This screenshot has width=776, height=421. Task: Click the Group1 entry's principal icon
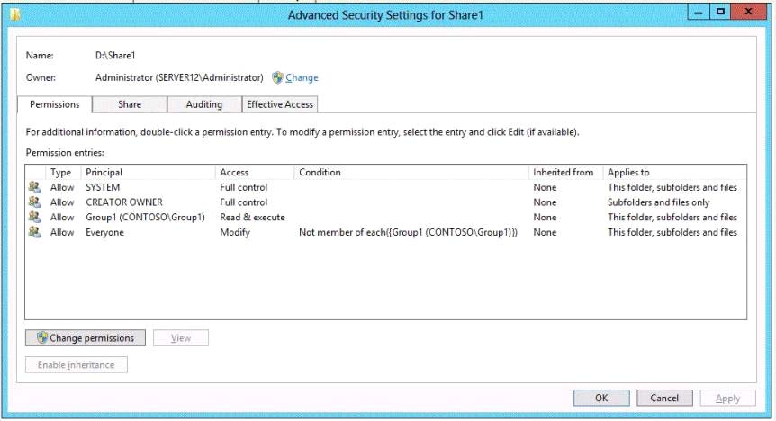34,217
